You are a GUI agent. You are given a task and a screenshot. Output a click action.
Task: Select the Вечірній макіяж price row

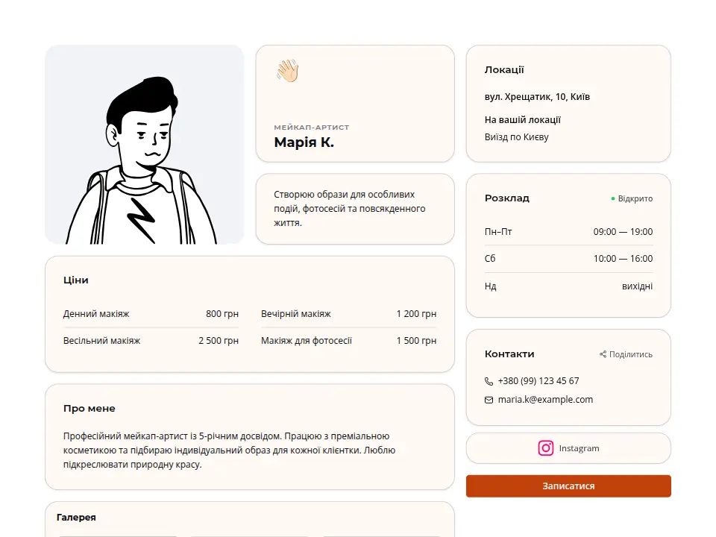348,314
